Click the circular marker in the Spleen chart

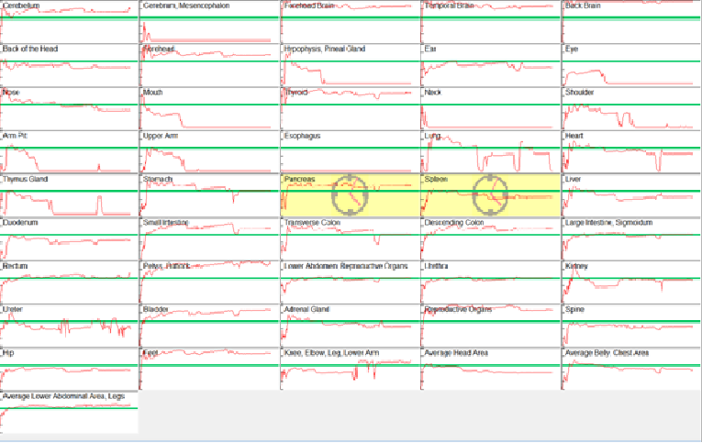tap(490, 194)
